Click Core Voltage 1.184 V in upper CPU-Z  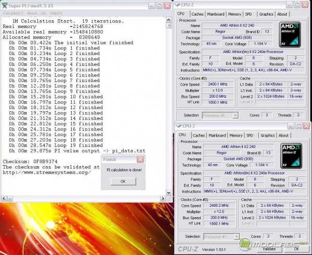click(x=261, y=44)
